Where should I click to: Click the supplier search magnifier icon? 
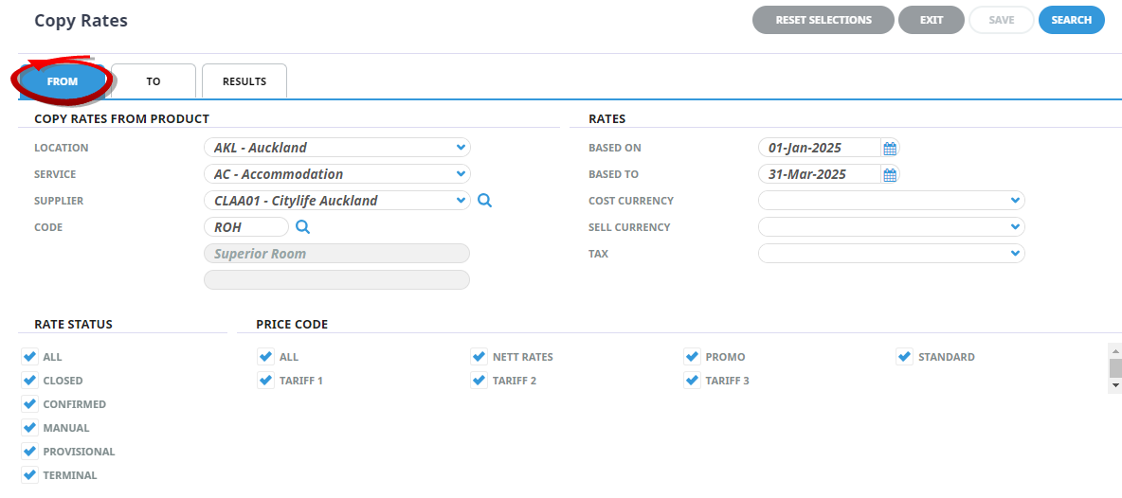(484, 201)
